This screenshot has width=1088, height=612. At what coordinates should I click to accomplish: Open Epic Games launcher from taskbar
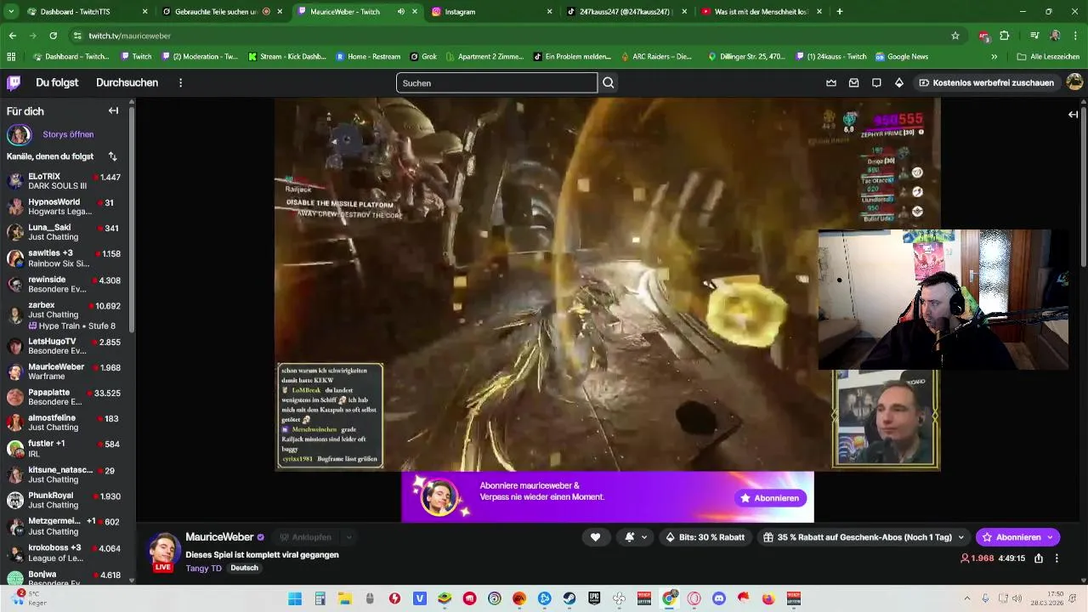(x=594, y=598)
